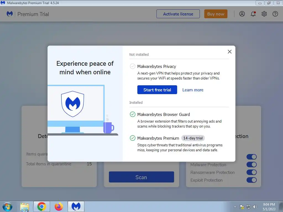Click the shield illustration on monitor

point(73,104)
